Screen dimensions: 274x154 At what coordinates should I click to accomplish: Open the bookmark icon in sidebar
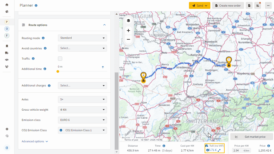click(7, 46)
